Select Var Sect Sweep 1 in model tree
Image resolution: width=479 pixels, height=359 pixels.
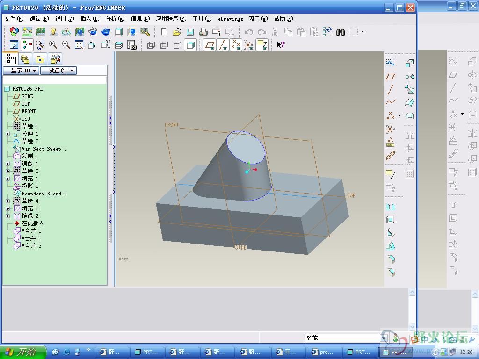44,149
